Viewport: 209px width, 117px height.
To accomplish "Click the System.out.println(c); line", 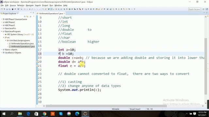I will click(x=80, y=90).
